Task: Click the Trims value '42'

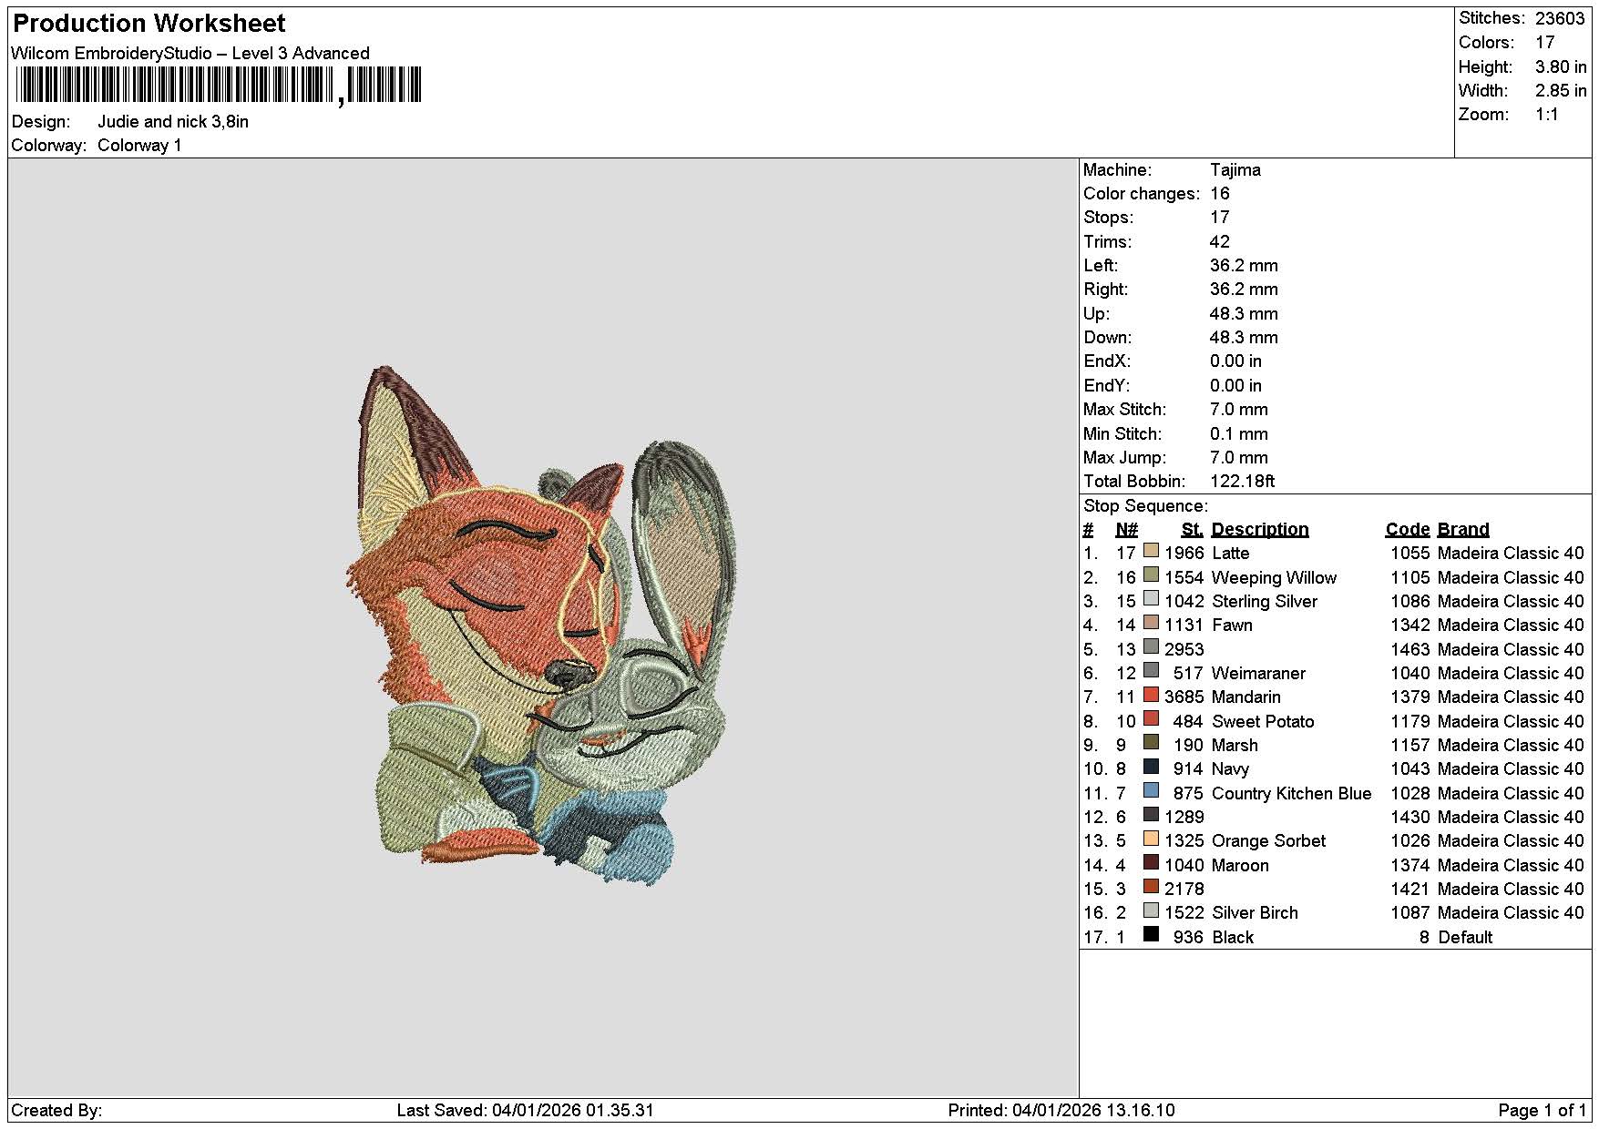Action: (1220, 241)
